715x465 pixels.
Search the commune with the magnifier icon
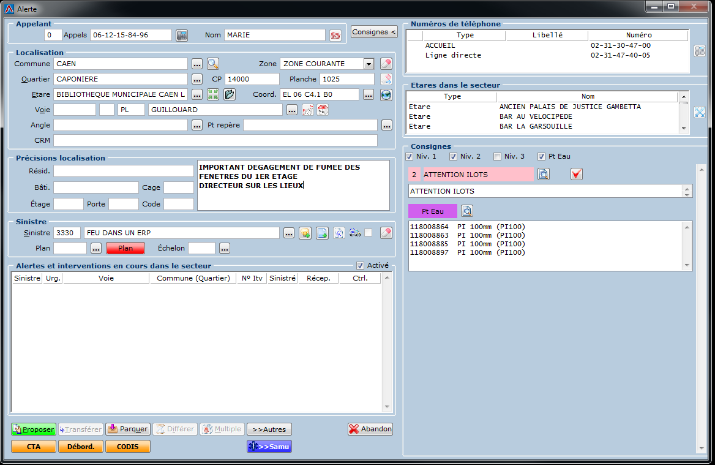(213, 64)
